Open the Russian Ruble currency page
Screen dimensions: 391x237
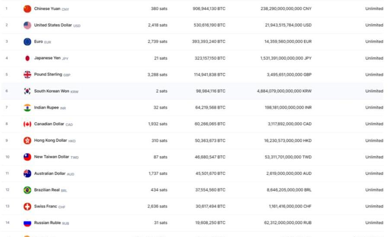48,223
